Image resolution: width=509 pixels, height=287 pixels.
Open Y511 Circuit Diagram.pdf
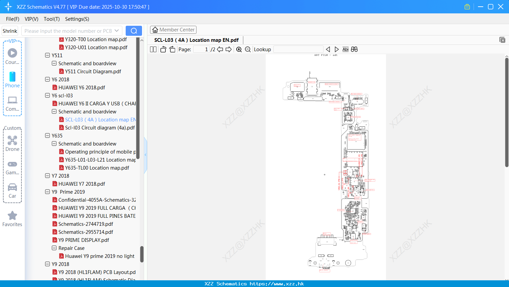tap(93, 71)
